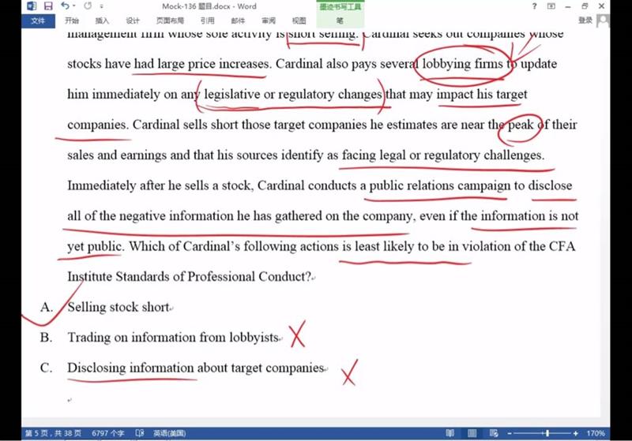The image size is (632, 441).
Task: Click the zoom slider handle
Action: pos(547,433)
